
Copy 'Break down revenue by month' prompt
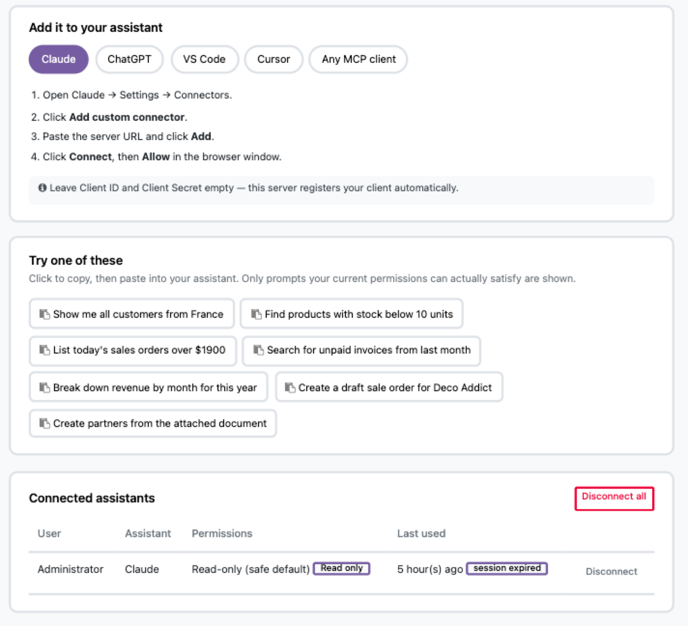pos(148,387)
